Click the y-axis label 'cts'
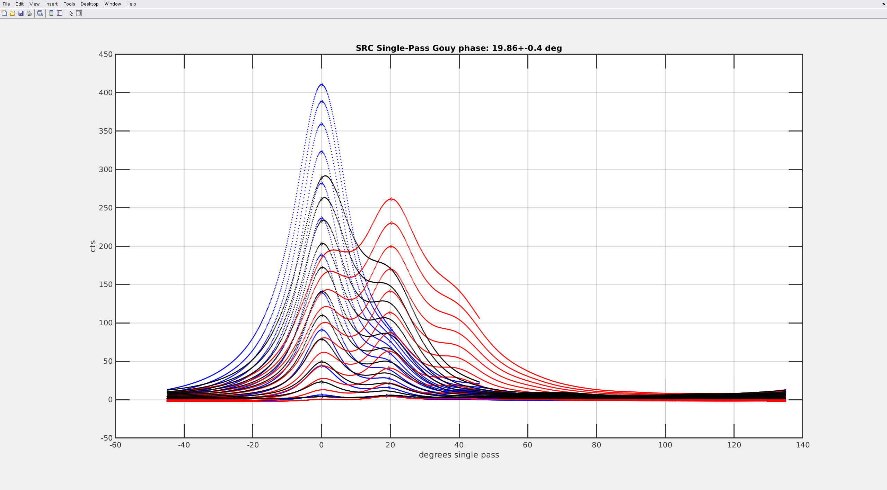This screenshot has width=887, height=490. (x=93, y=246)
